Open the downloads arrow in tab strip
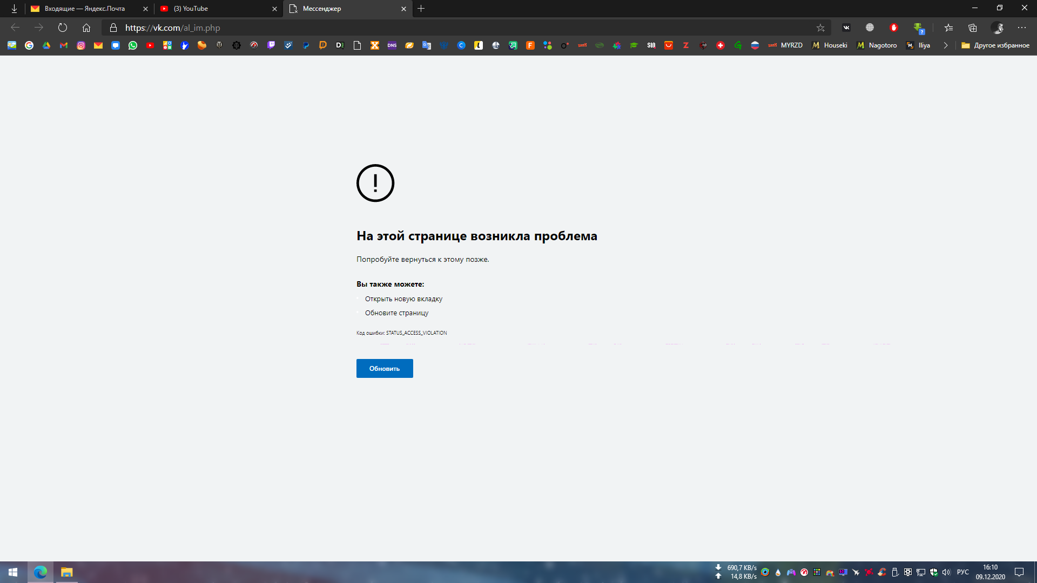This screenshot has width=1037, height=583. tap(14, 9)
